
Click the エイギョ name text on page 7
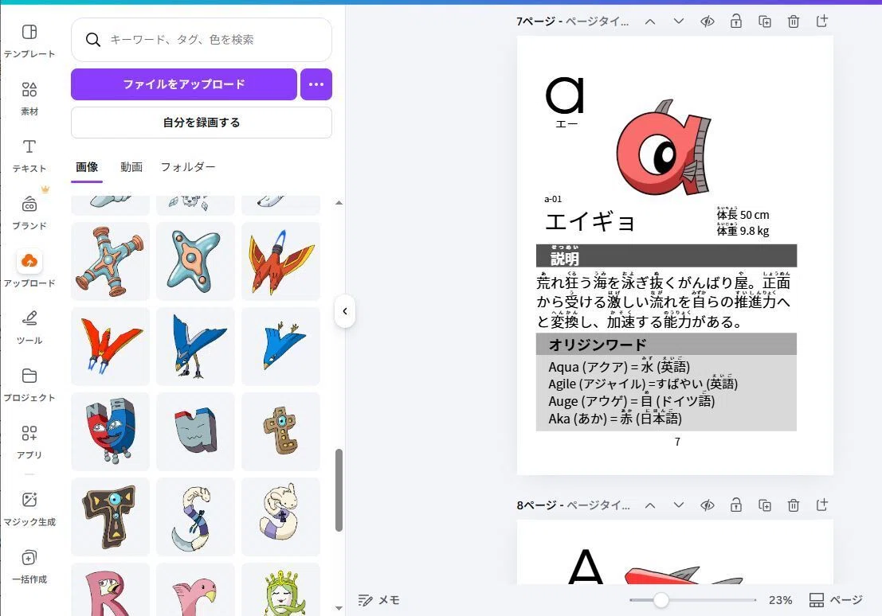pos(590,221)
